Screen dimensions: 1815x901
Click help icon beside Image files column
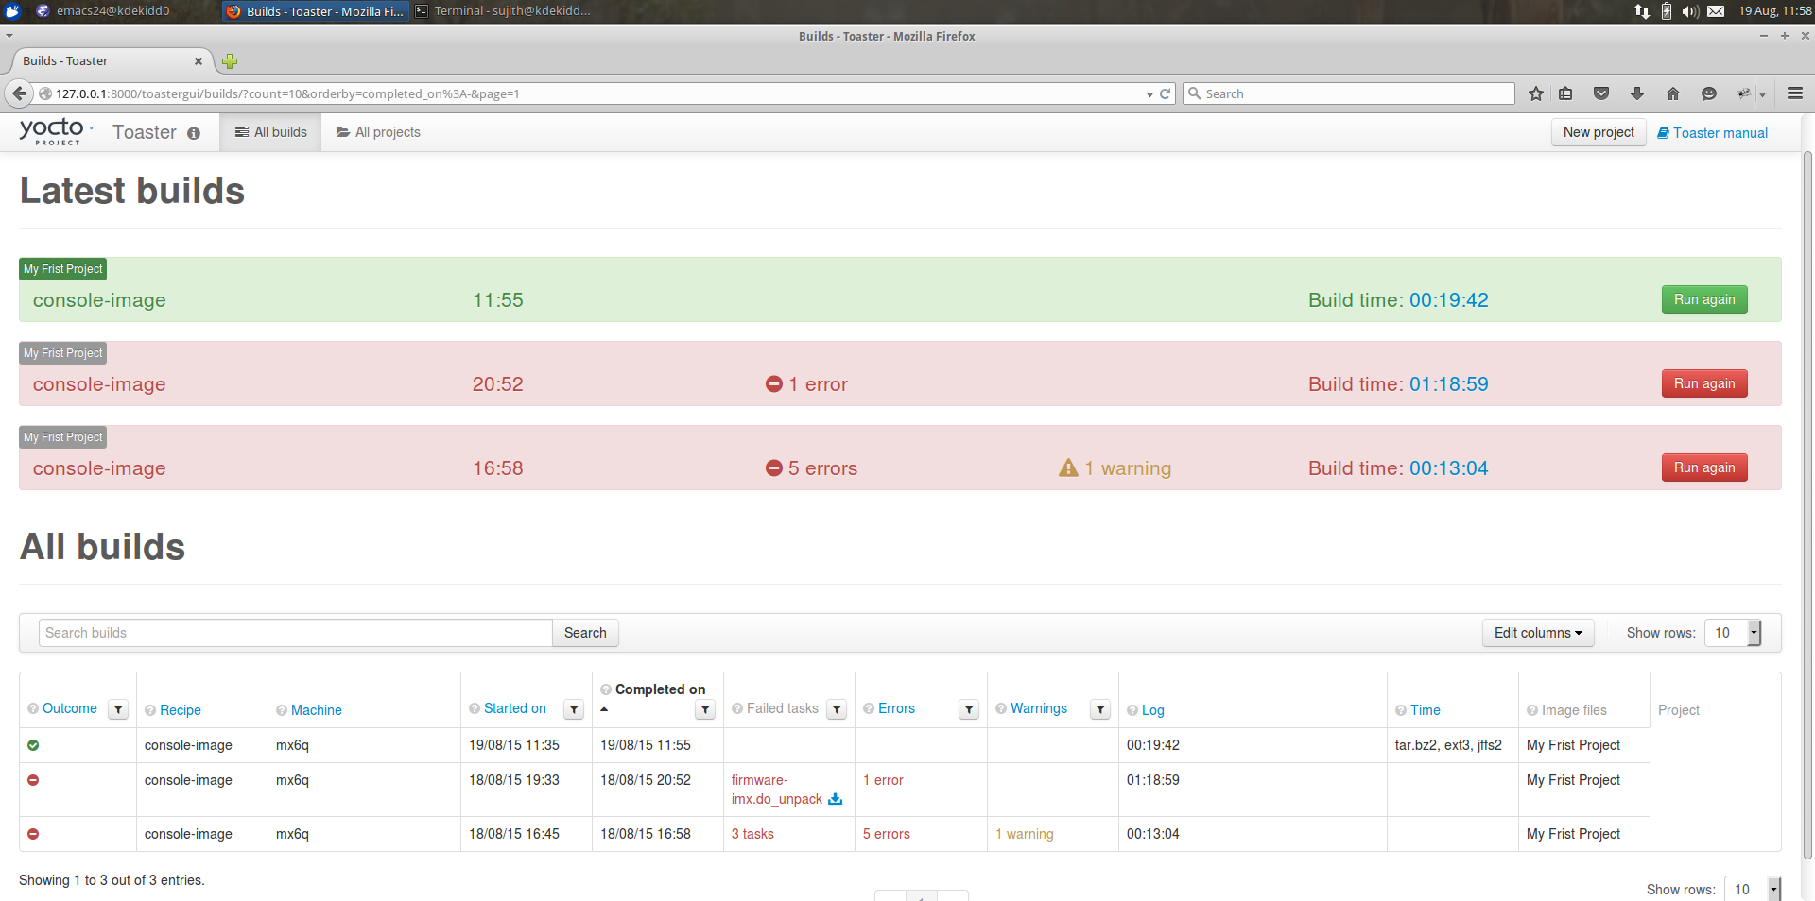[x=1532, y=710]
